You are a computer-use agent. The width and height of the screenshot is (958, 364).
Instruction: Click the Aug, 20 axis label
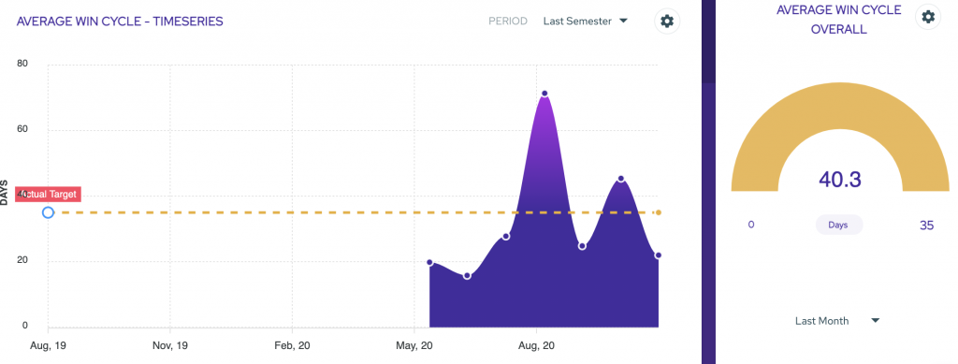tap(536, 345)
